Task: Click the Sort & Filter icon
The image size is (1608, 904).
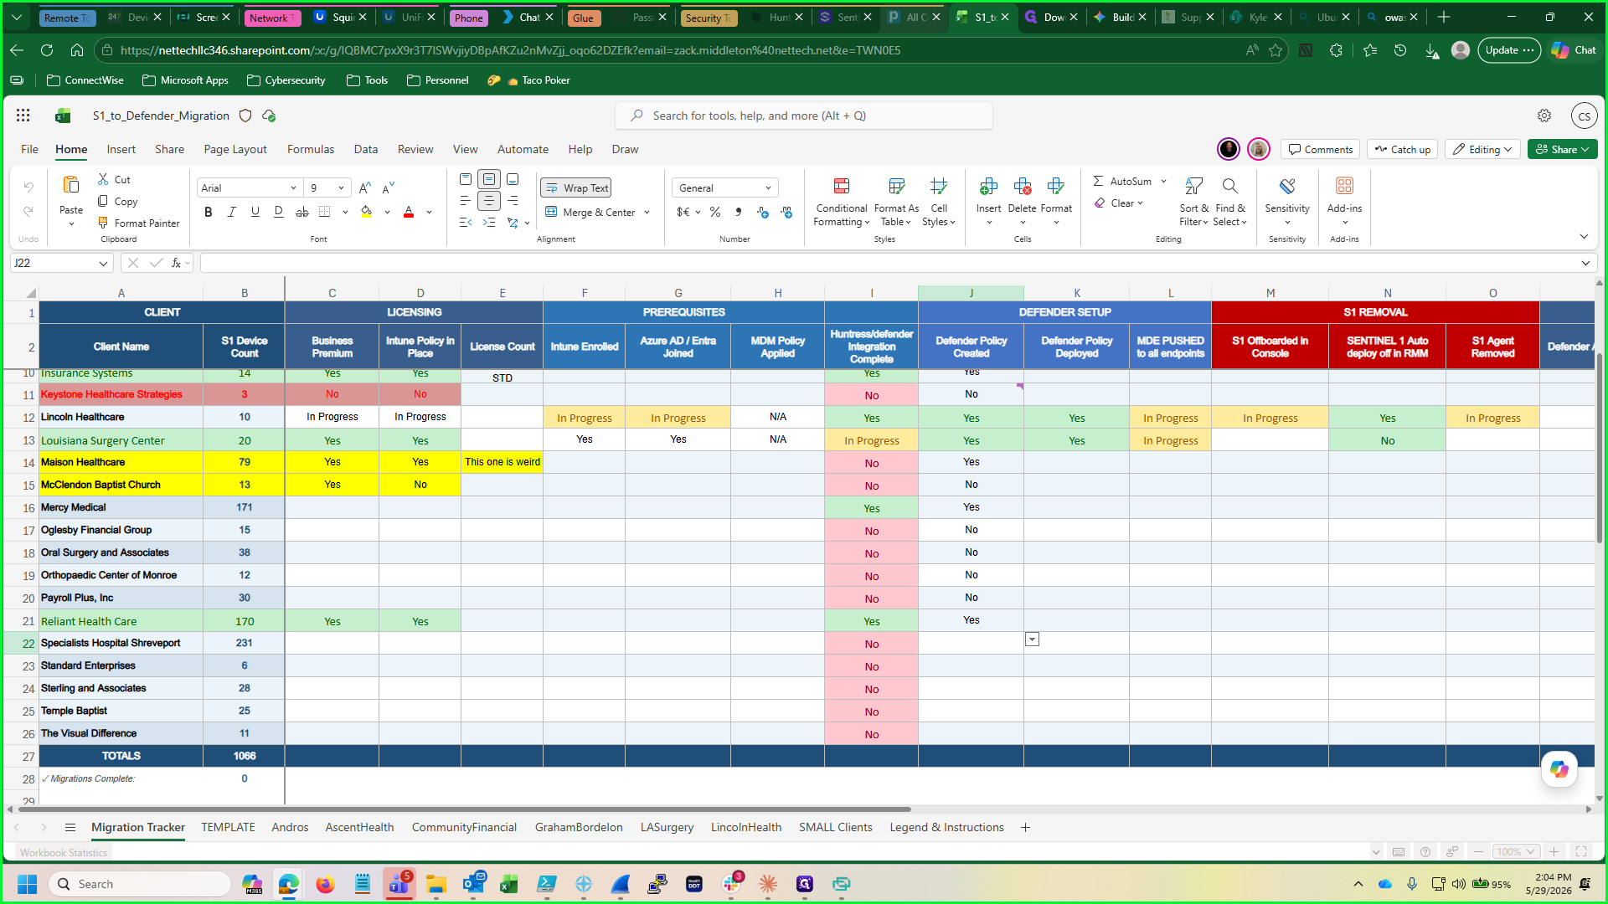Action: pyautogui.click(x=1194, y=186)
